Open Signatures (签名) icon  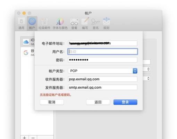pyautogui.click(x=95, y=23)
